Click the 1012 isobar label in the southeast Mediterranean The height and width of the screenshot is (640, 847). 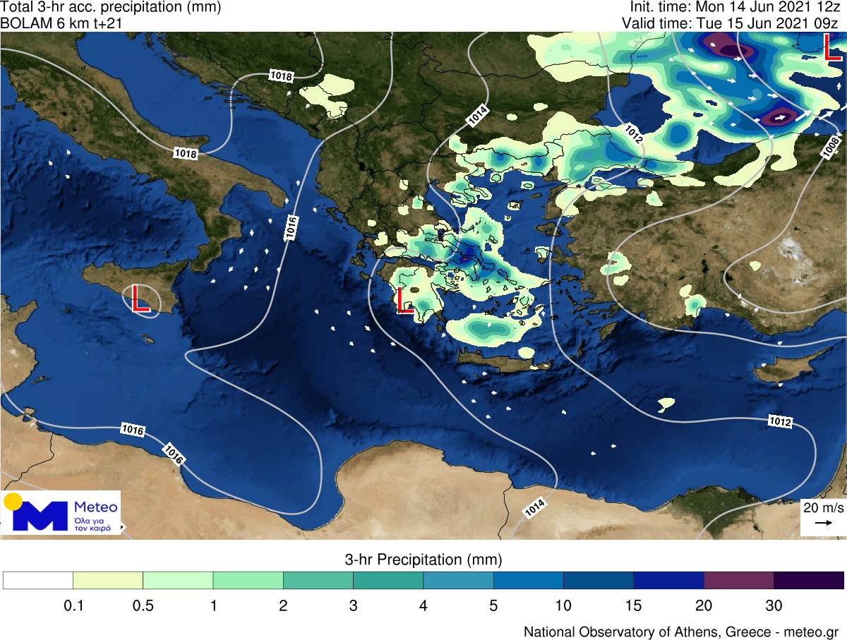[780, 422]
